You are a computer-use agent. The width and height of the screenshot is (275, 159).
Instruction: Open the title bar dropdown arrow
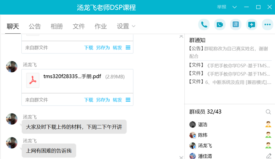click(235, 7)
